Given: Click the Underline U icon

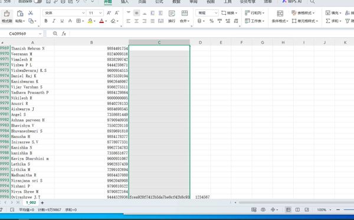Looking at the screenshot, I should tap(62, 21).
